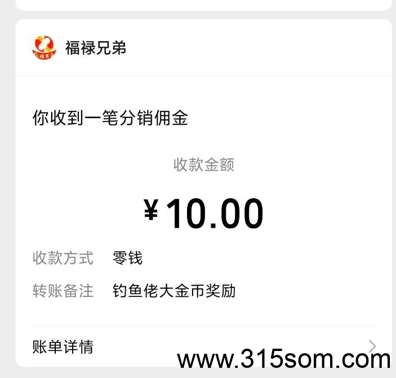Click the divider line above 账单详情
Screen dimensions: 396x378
click(203, 326)
